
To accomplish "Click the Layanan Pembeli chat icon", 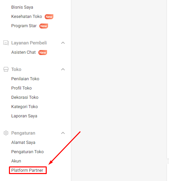I will (x=6, y=43).
